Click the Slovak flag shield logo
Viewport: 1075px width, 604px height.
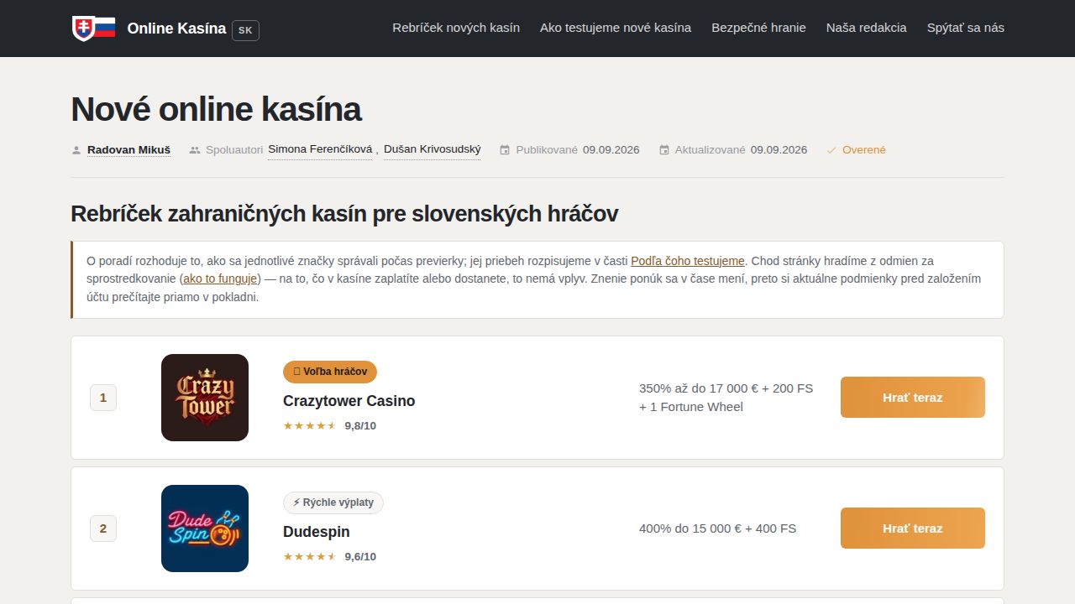click(93, 29)
